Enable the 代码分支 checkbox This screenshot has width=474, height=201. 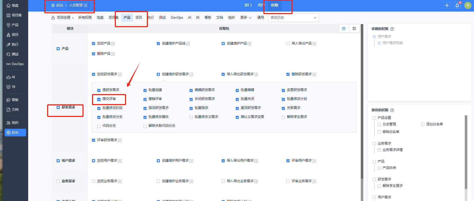coord(99,126)
